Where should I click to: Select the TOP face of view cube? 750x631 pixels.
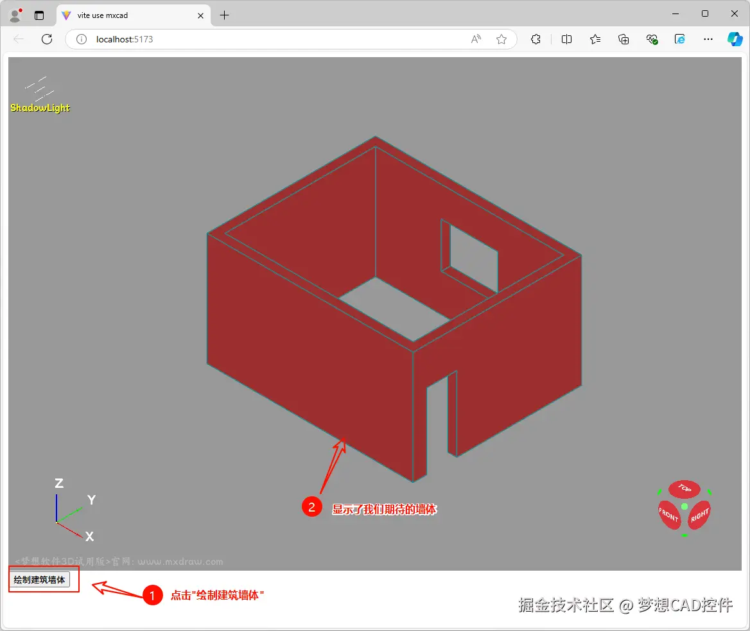(684, 488)
